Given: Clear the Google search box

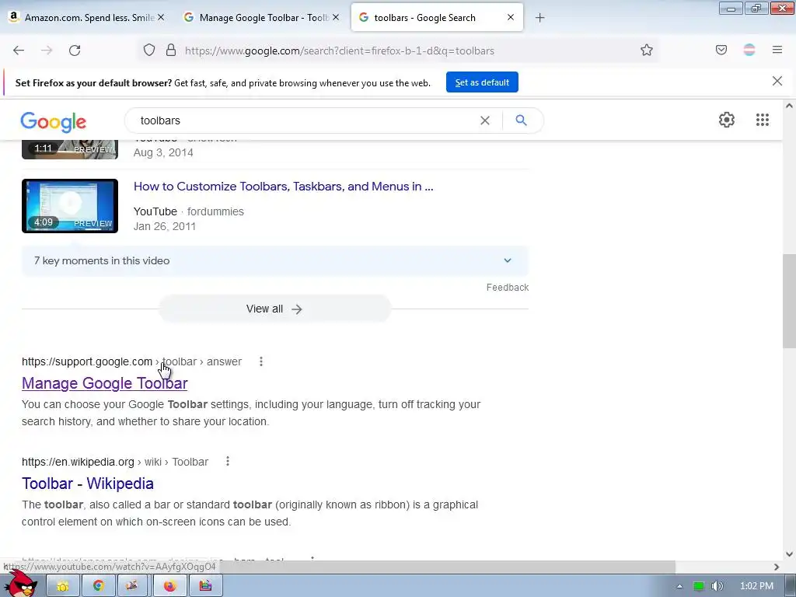Looking at the screenshot, I should click(485, 120).
